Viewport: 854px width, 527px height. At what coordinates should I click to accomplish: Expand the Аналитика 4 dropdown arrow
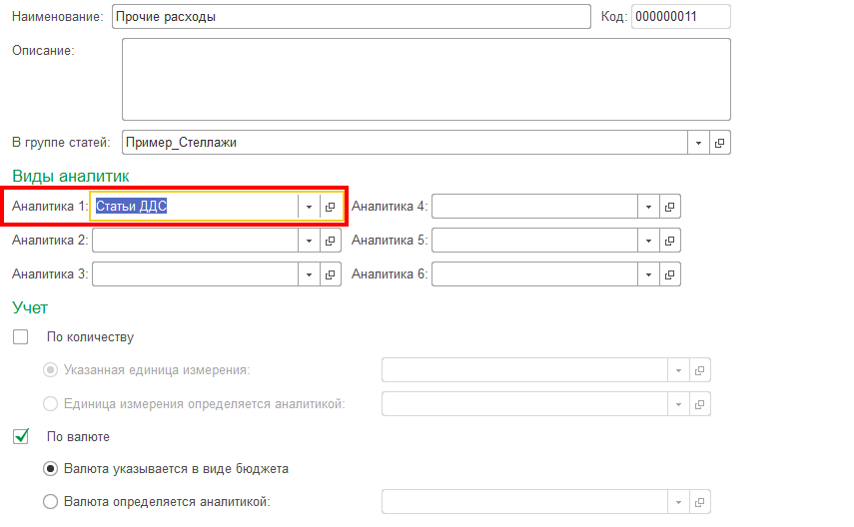tap(648, 207)
